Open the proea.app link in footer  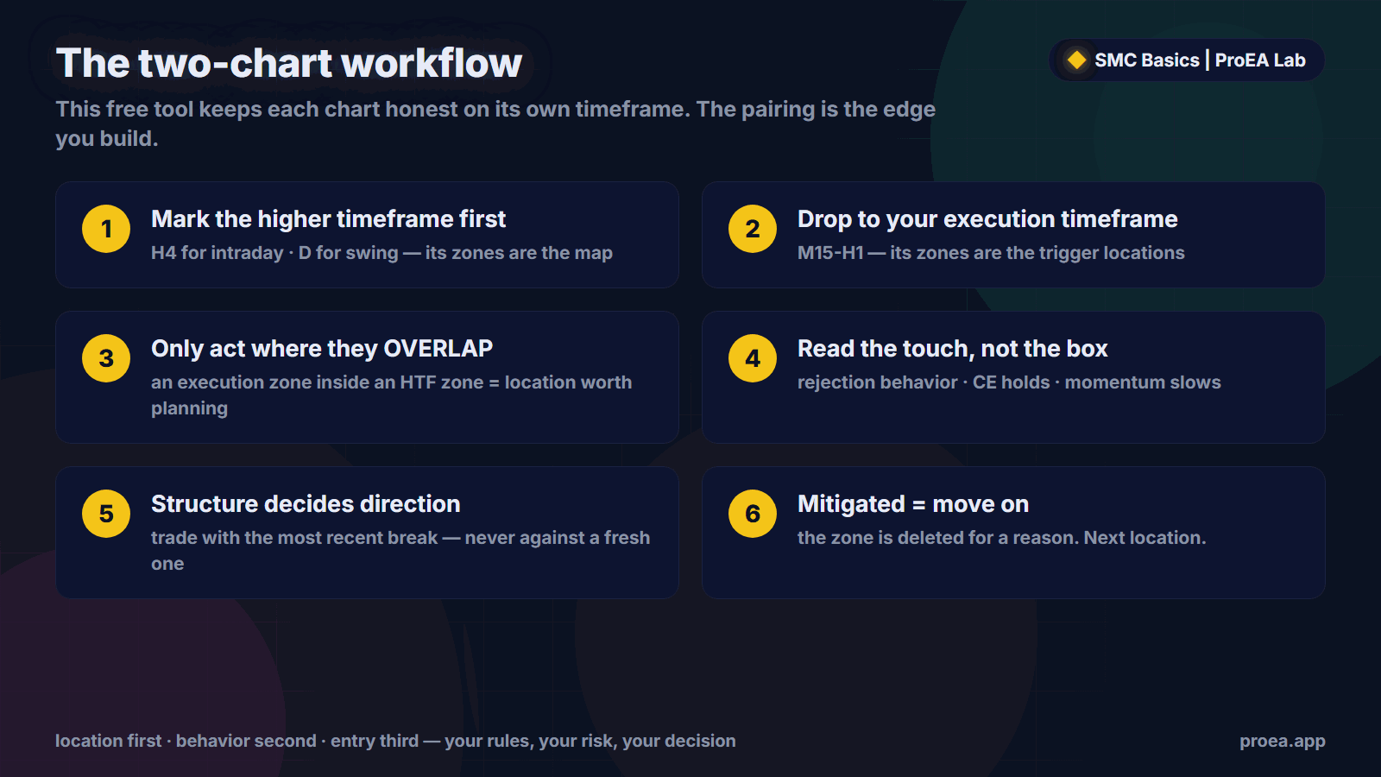pos(1283,741)
